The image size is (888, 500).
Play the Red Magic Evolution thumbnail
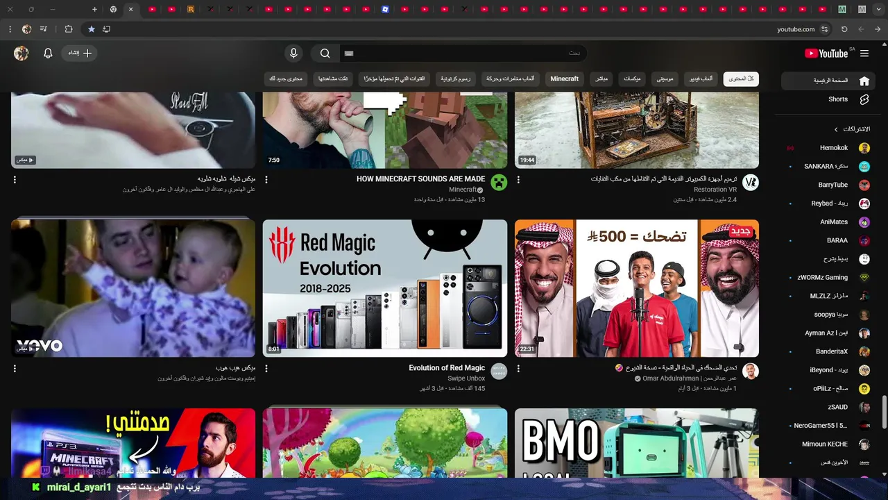point(385,288)
